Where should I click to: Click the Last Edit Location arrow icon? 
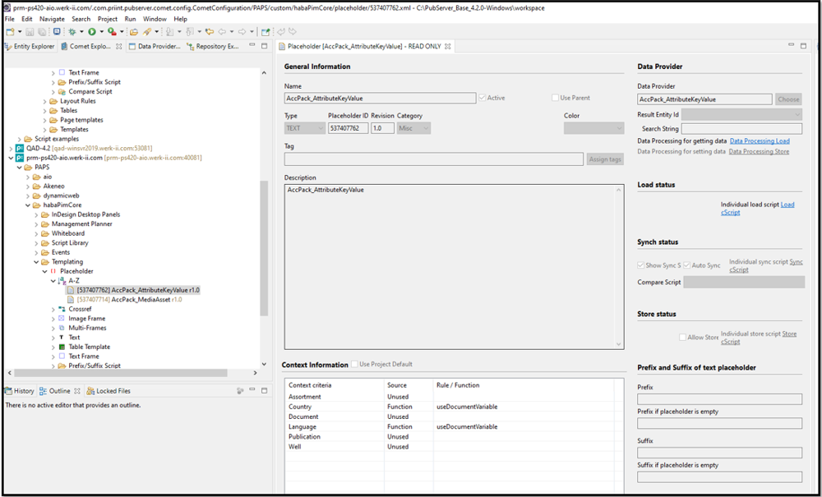(210, 31)
